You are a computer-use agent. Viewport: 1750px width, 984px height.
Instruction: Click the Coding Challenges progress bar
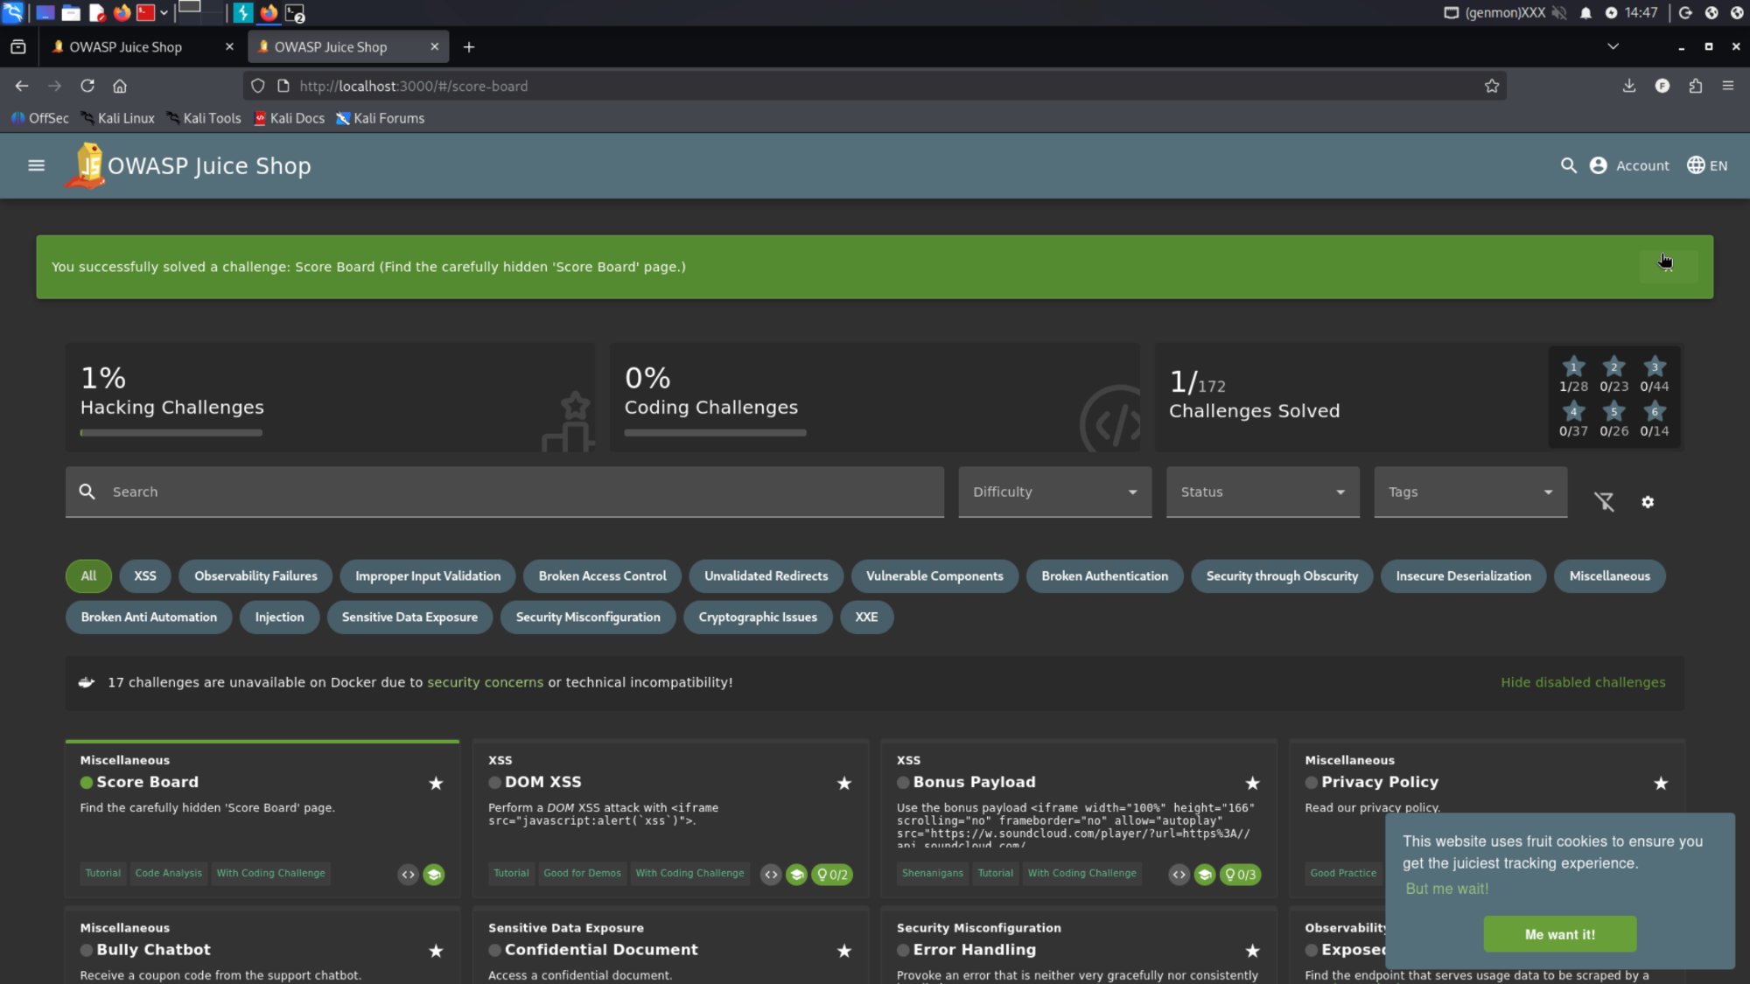point(715,432)
